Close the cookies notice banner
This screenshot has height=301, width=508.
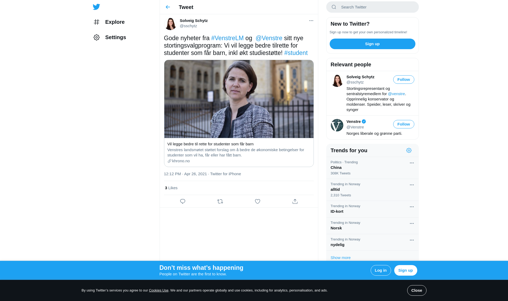coord(416,290)
